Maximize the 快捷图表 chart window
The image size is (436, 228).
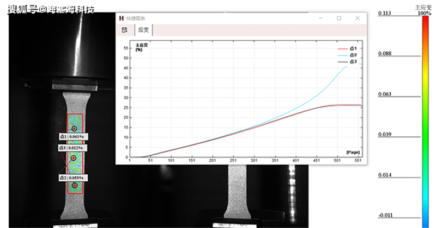(338, 18)
